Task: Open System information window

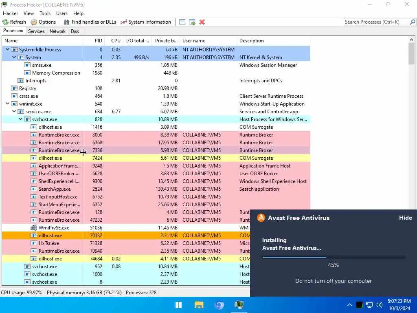Action: [x=146, y=22]
